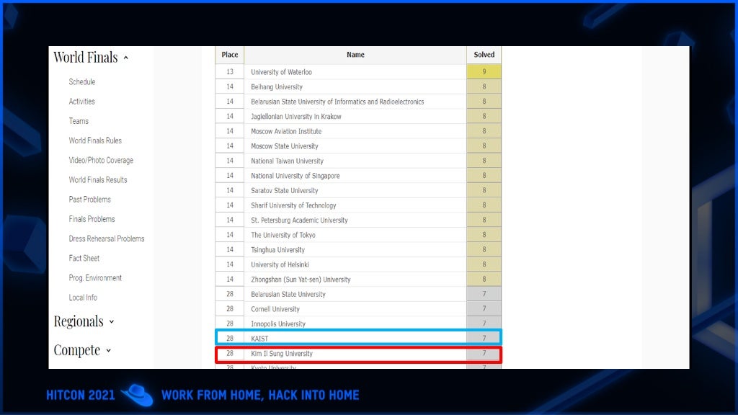View Finals Problems
The width and height of the screenshot is (738, 415).
coord(92,219)
